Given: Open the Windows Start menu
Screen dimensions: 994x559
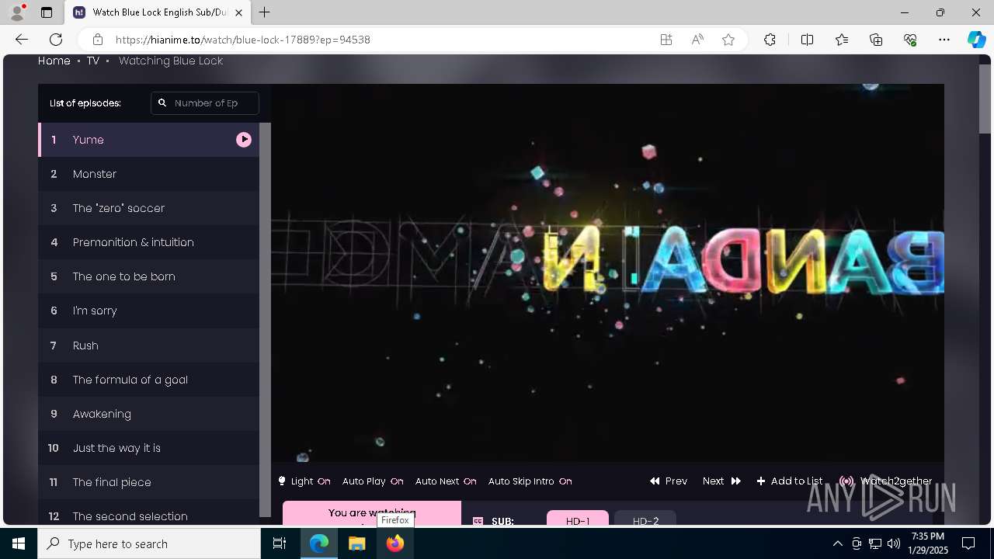Looking at the screenshot, I should click(x=19, y=543).
